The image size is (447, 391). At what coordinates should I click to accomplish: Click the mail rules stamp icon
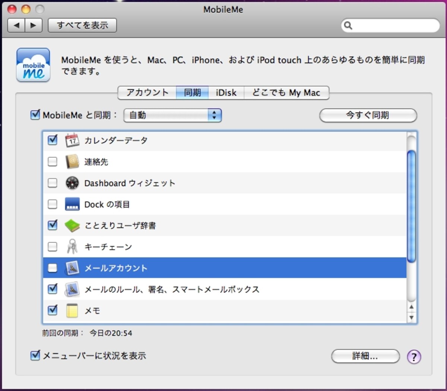[72, 289]
